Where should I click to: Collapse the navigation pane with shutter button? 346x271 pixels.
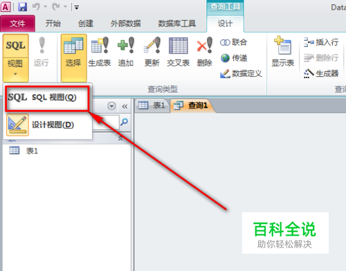[x=125, y=106]
